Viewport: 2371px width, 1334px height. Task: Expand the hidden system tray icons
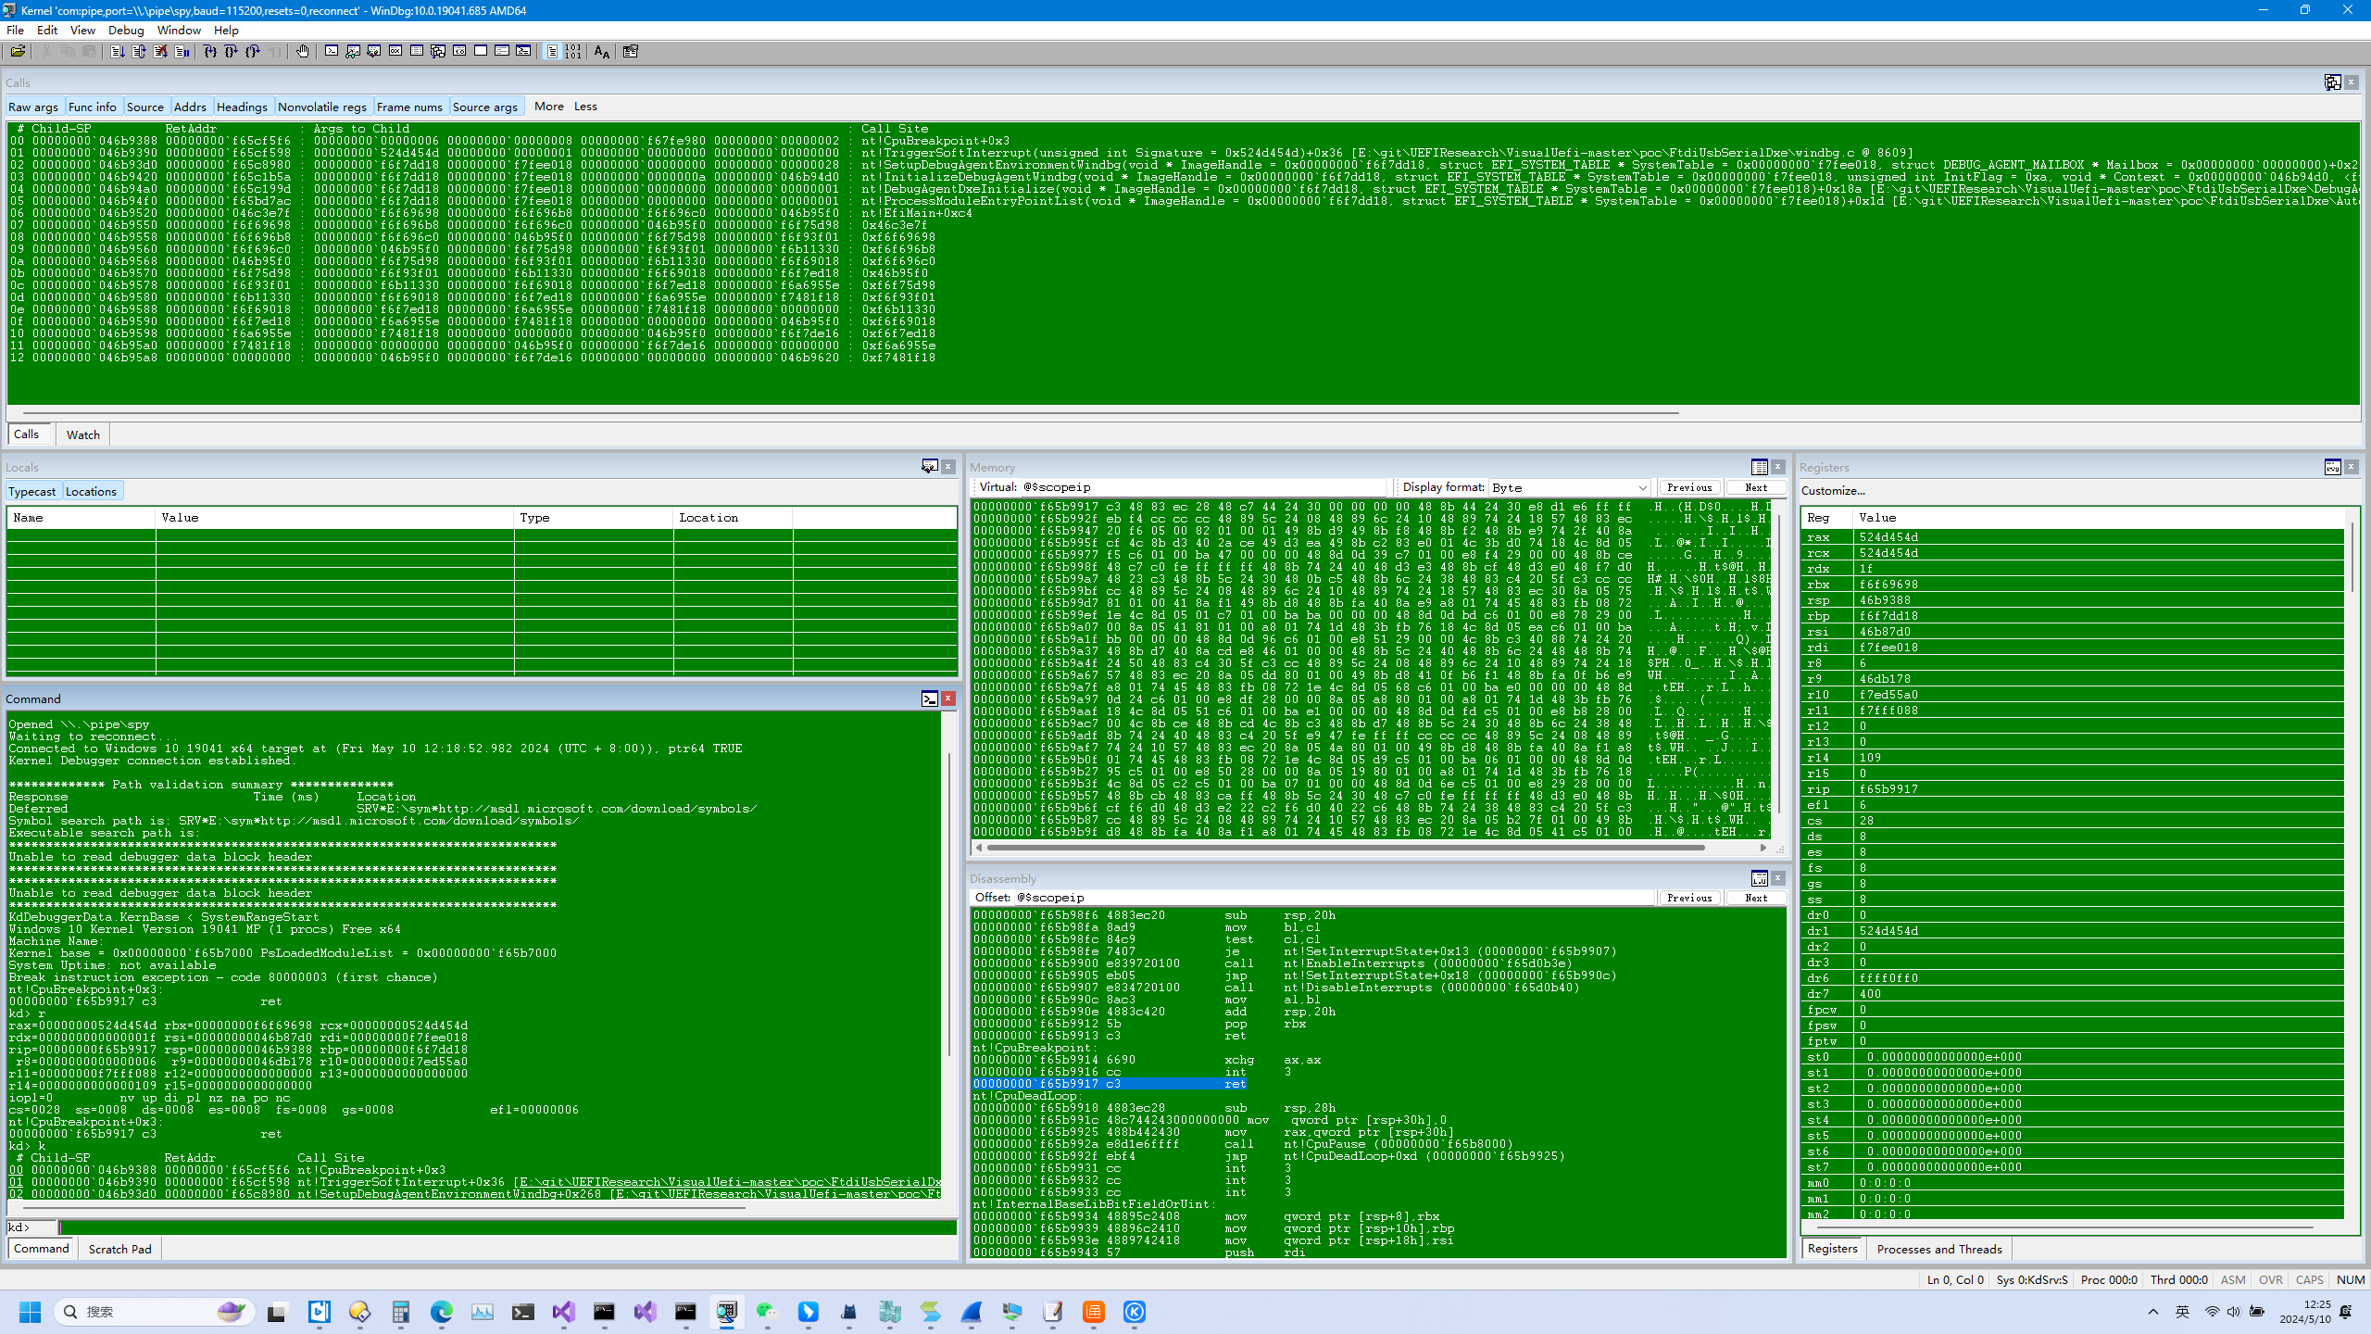(x=2153, y=1312)
